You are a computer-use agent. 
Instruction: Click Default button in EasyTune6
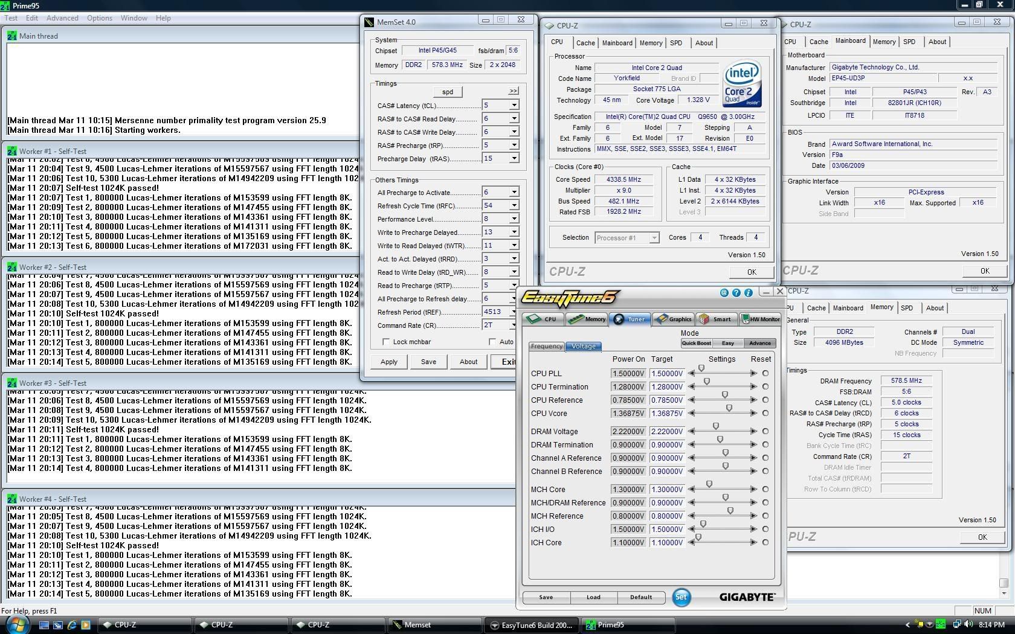641,597
